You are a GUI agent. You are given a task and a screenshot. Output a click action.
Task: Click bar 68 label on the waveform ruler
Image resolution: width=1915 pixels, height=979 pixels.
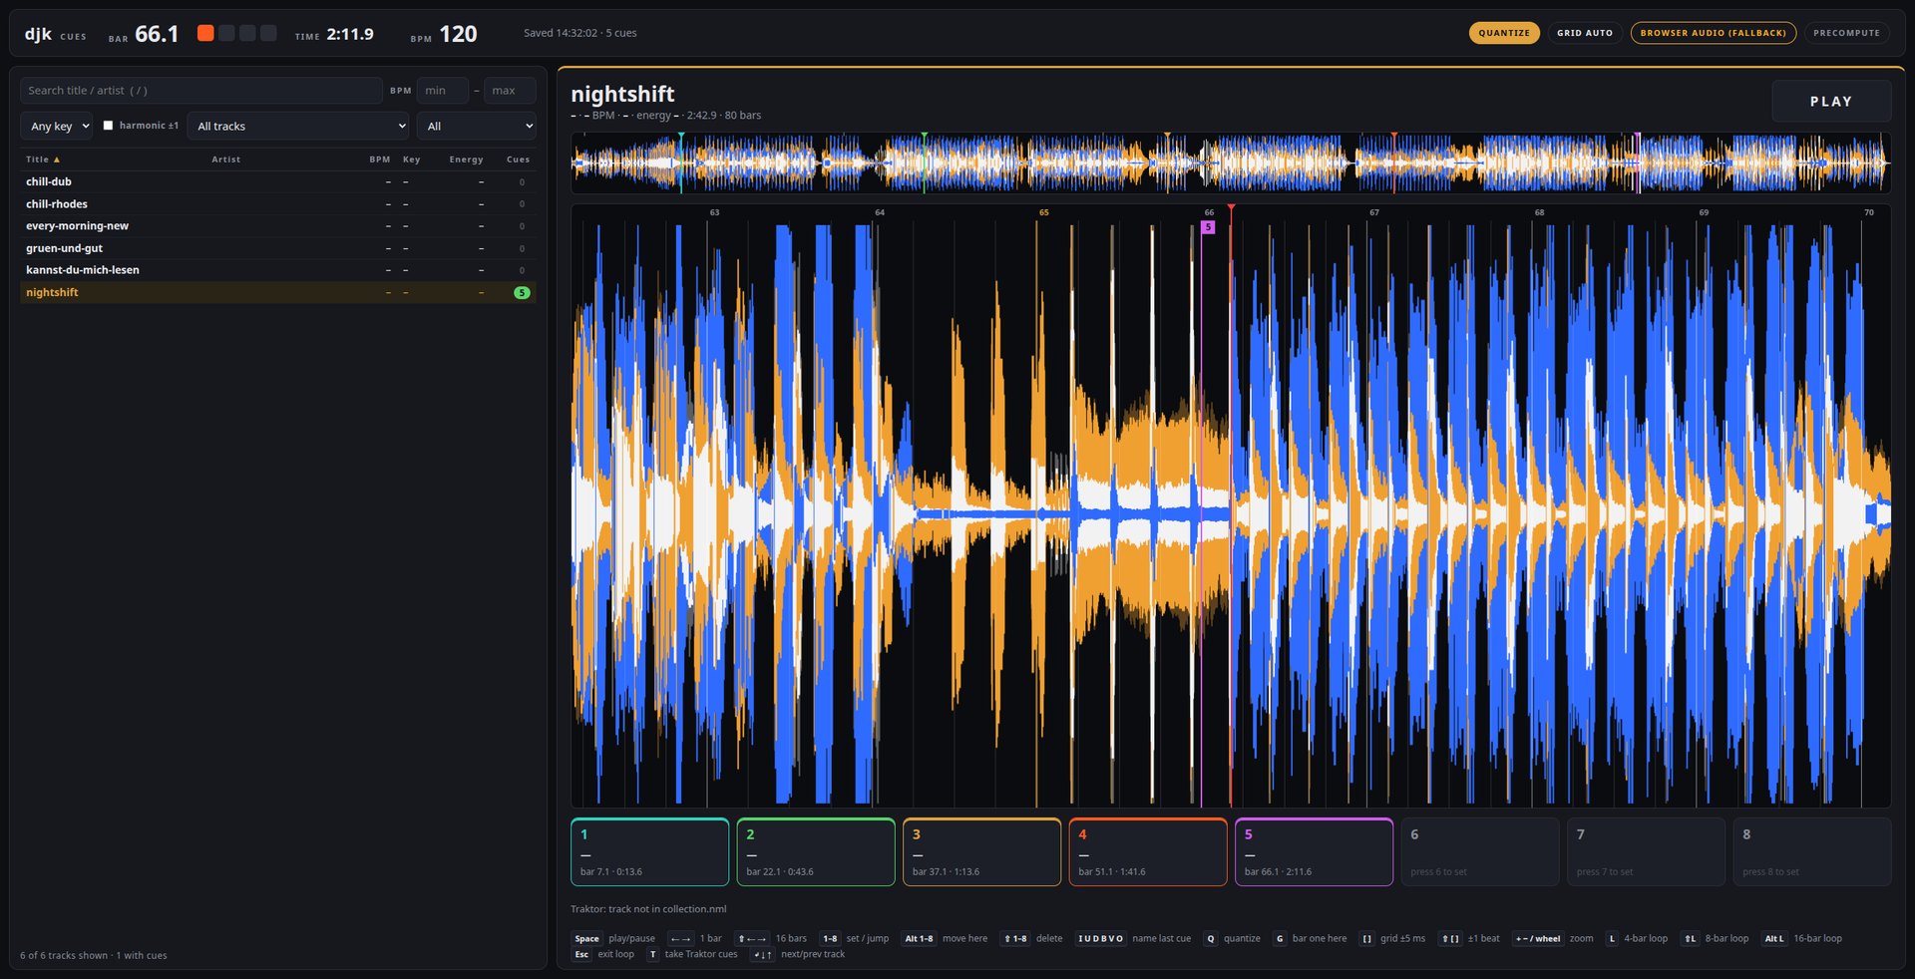point(1539,212)
